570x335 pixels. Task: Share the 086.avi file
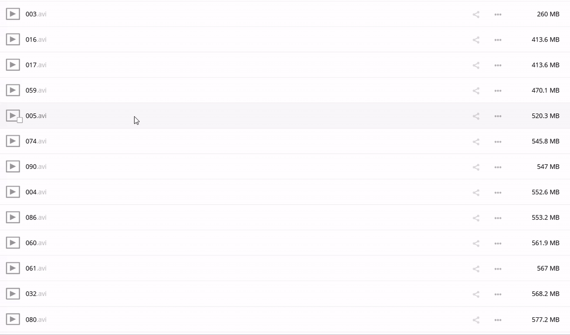tap(476, 218)
